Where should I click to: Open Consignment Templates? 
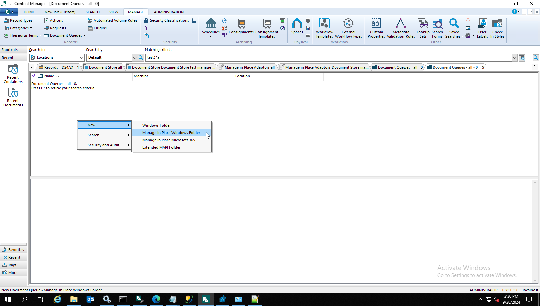click(267, 28)
